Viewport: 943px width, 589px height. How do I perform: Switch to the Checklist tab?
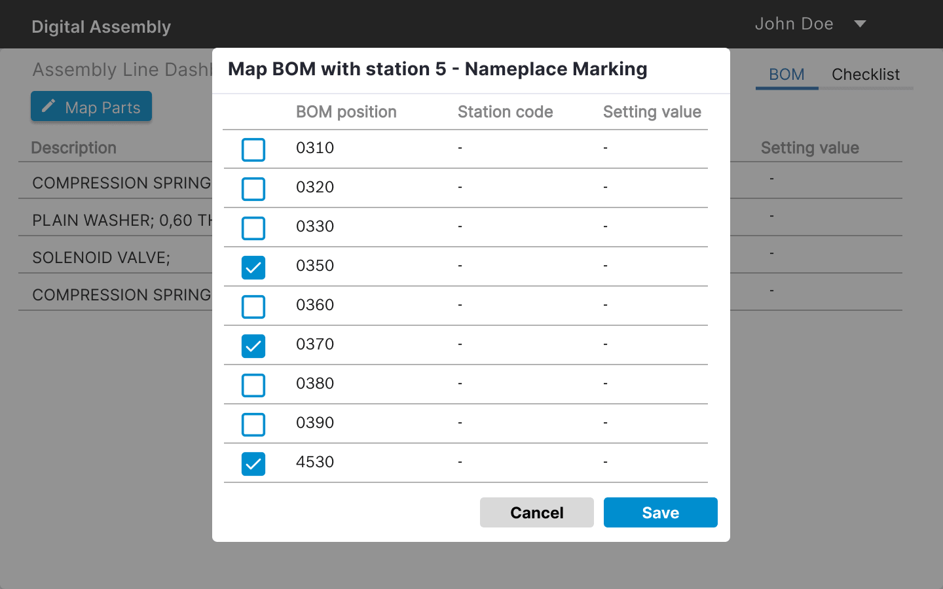866,74
